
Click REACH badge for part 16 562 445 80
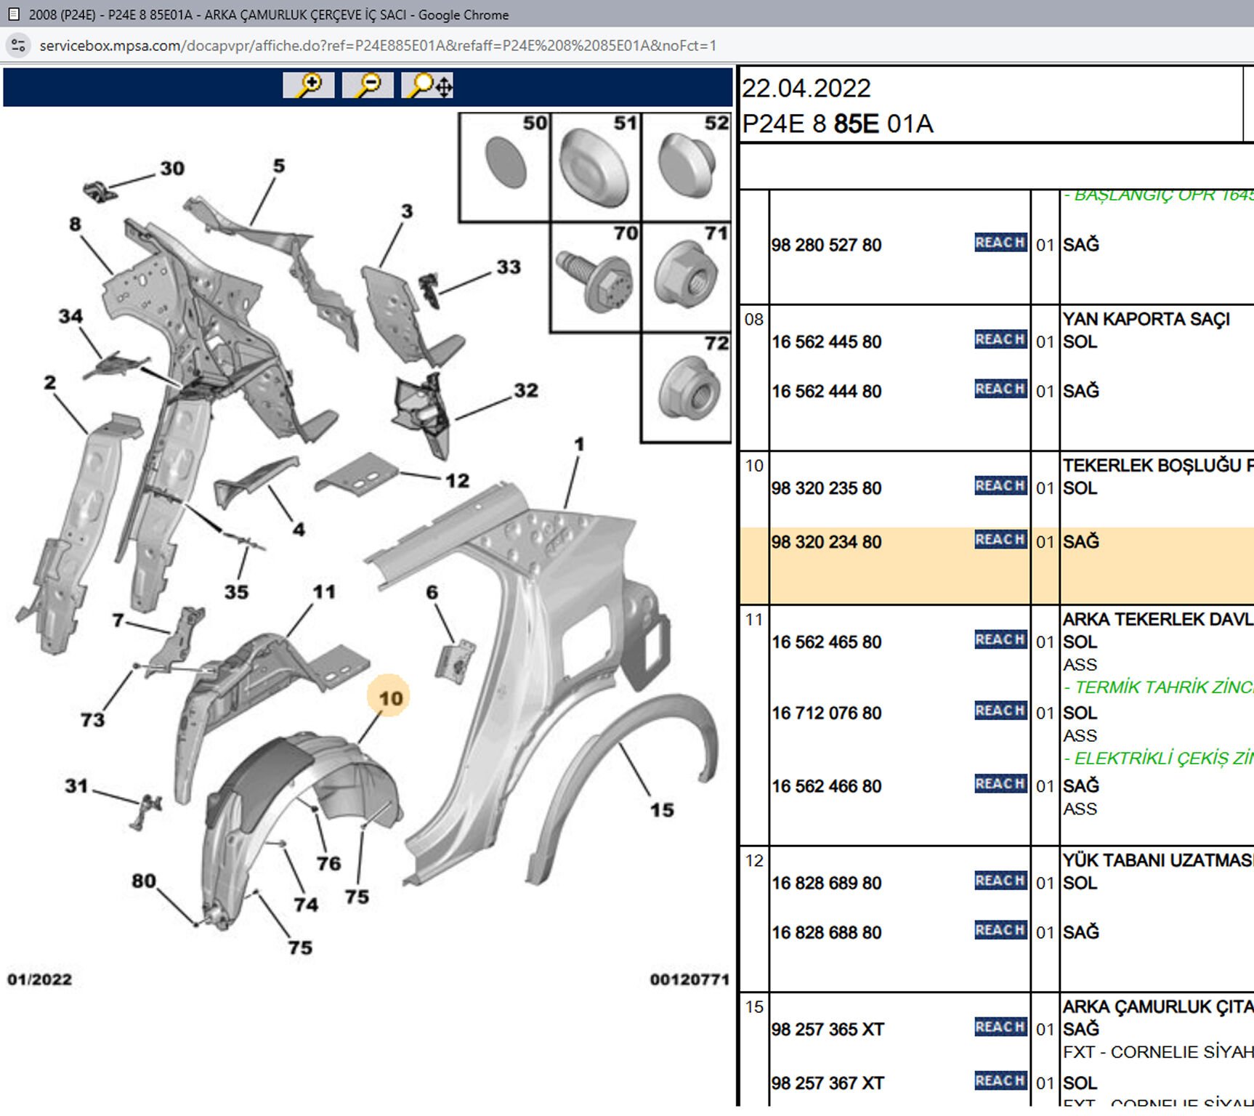coord(1000,340)
